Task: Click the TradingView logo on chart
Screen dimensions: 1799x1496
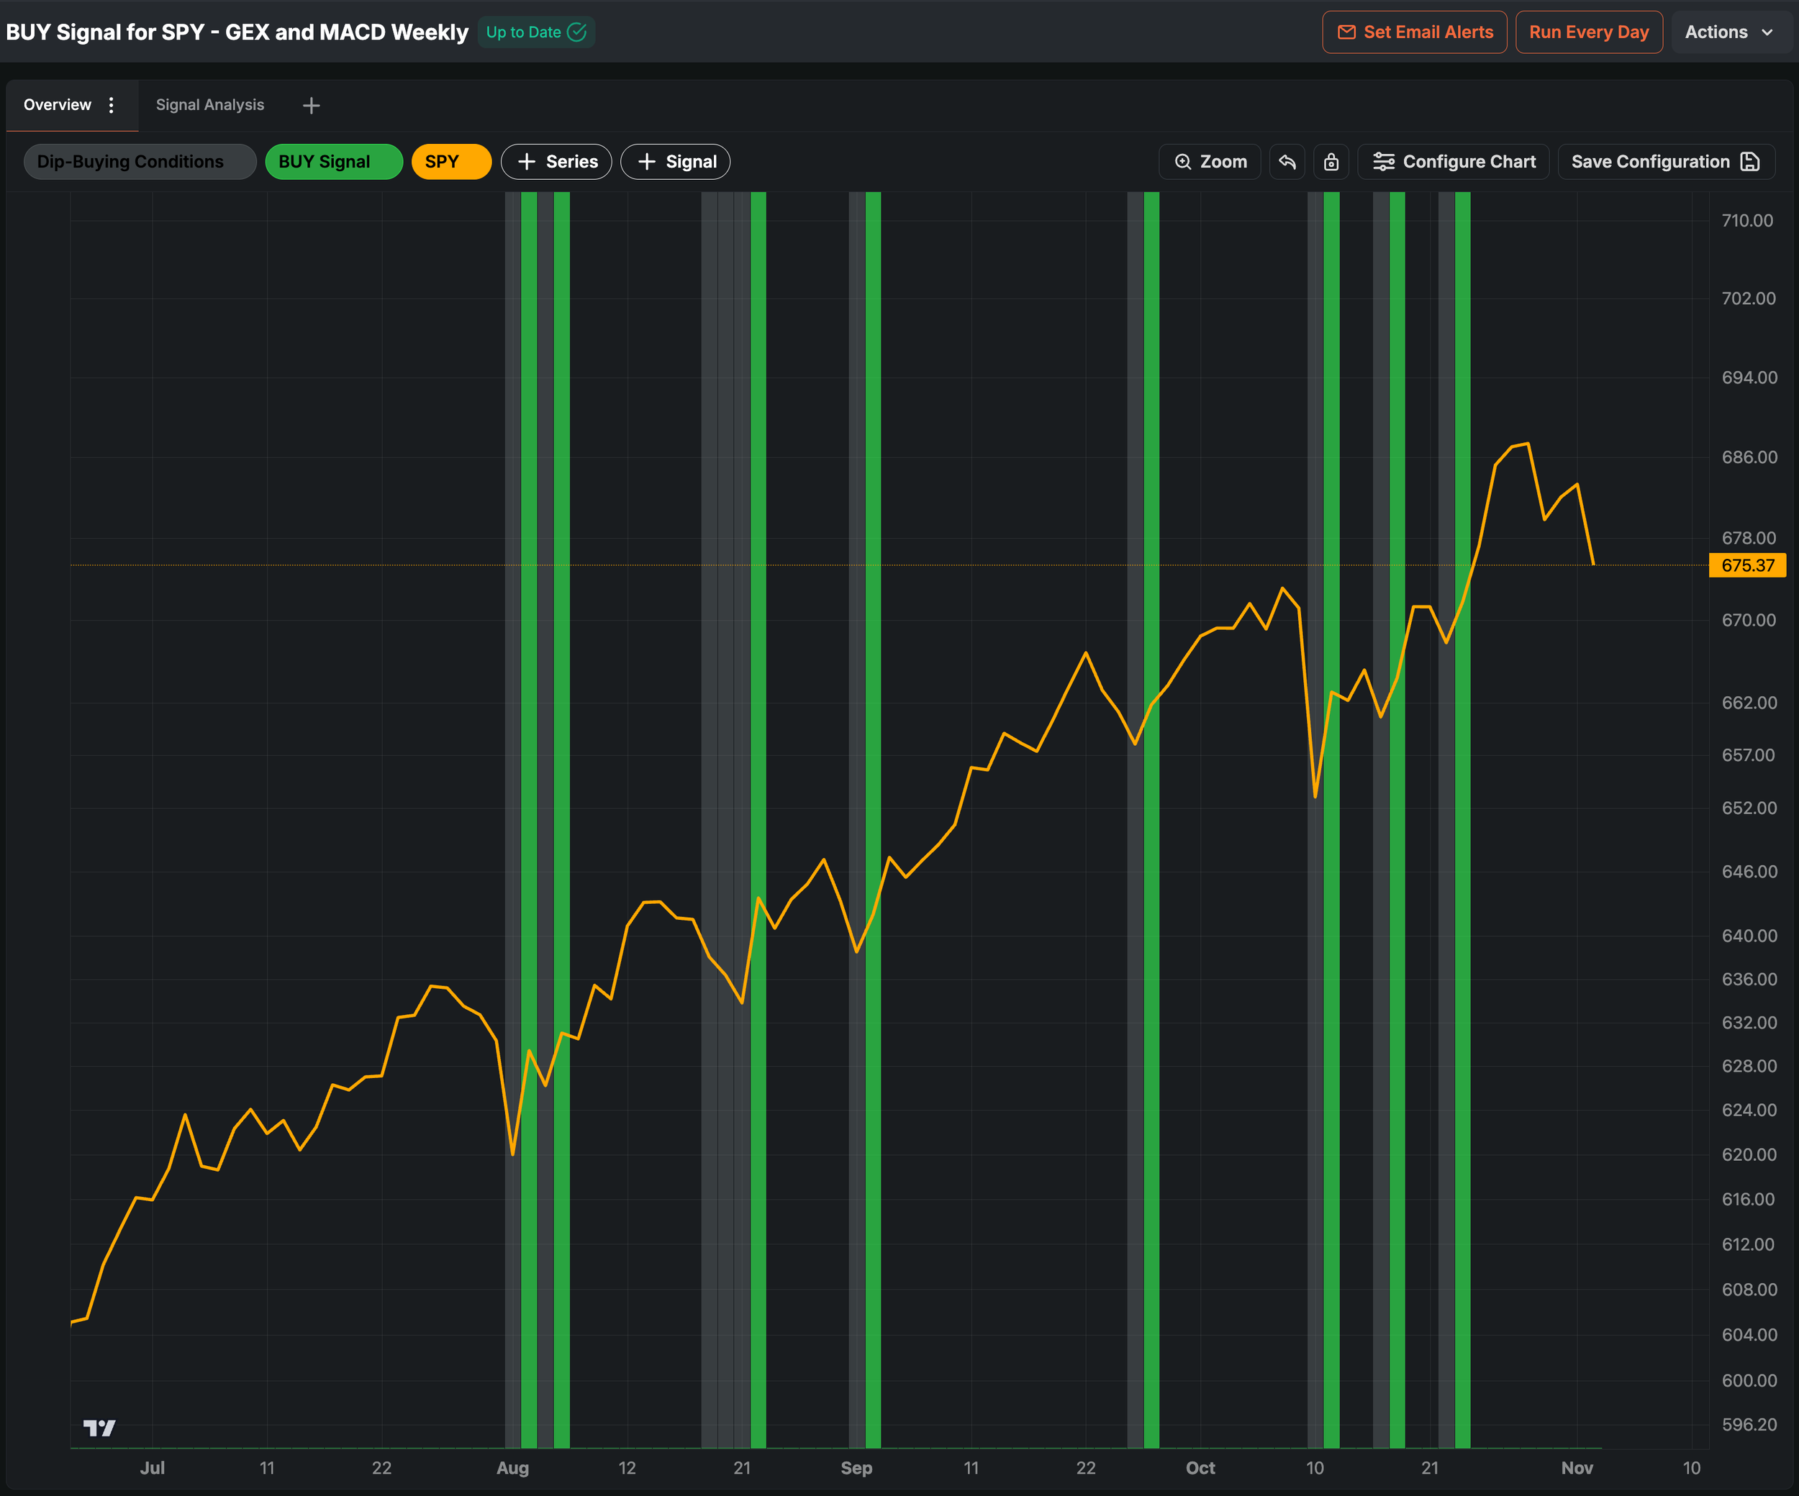Action: click(x=99, y=1428)
